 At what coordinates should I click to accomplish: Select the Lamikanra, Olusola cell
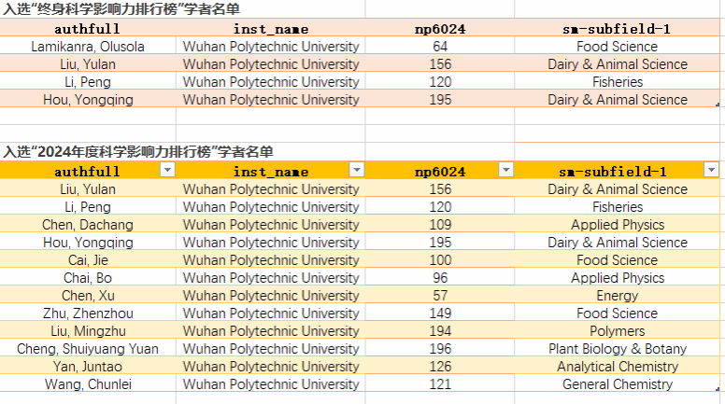[88, 46]
